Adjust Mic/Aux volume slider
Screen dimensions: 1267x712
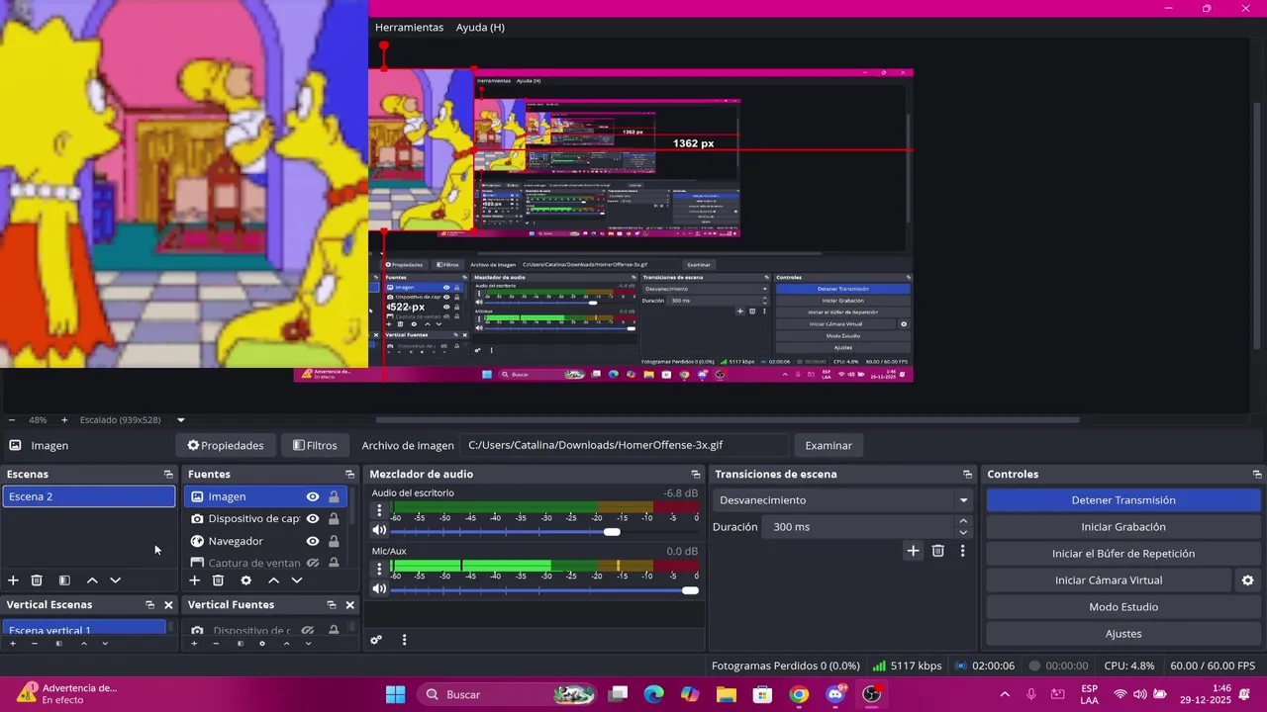(690, 590)
